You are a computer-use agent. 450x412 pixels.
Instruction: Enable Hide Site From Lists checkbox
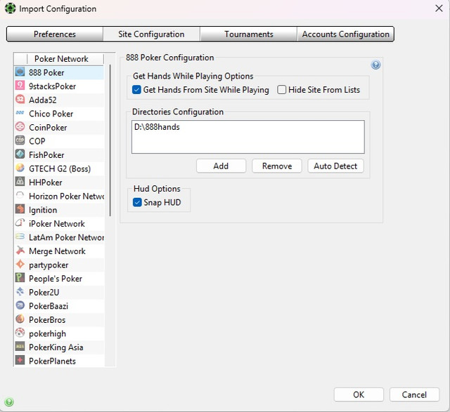pyautogui.click(x=281, y=90)
